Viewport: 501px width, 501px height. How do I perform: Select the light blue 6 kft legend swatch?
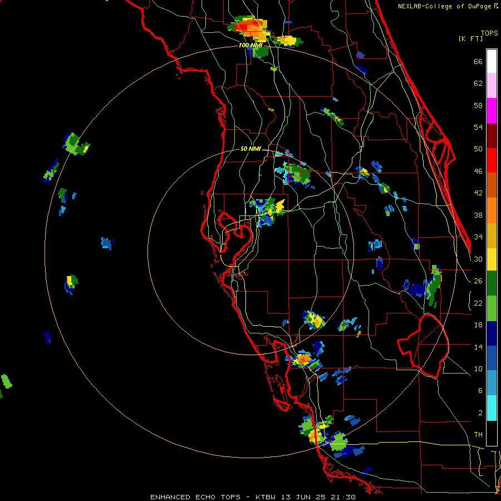point(492,383)
